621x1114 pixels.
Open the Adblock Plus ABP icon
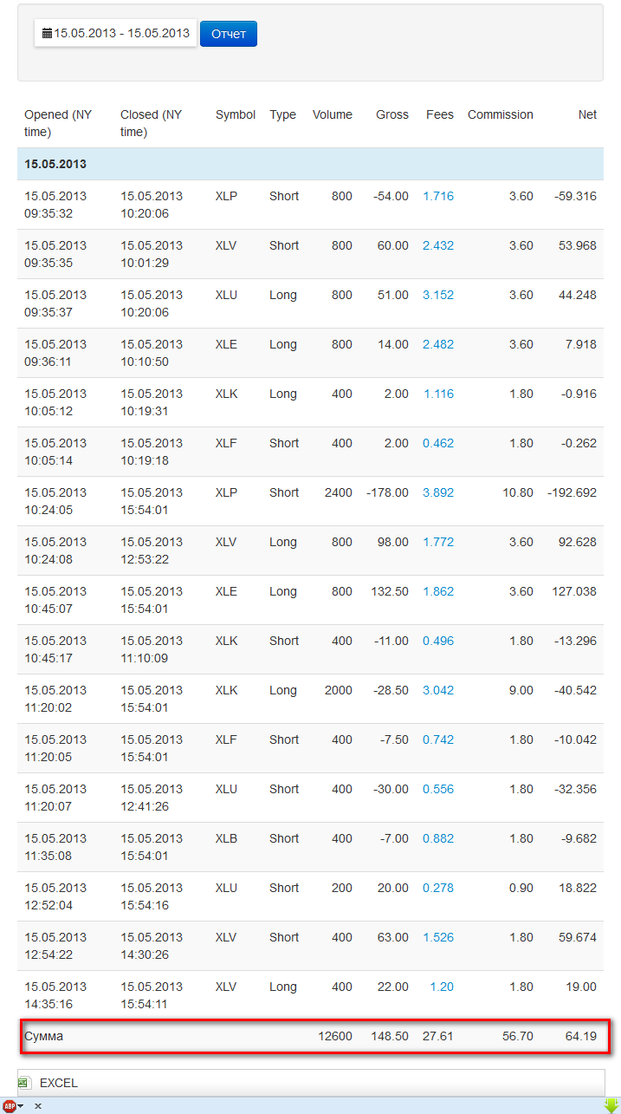tap(9, 1106)
